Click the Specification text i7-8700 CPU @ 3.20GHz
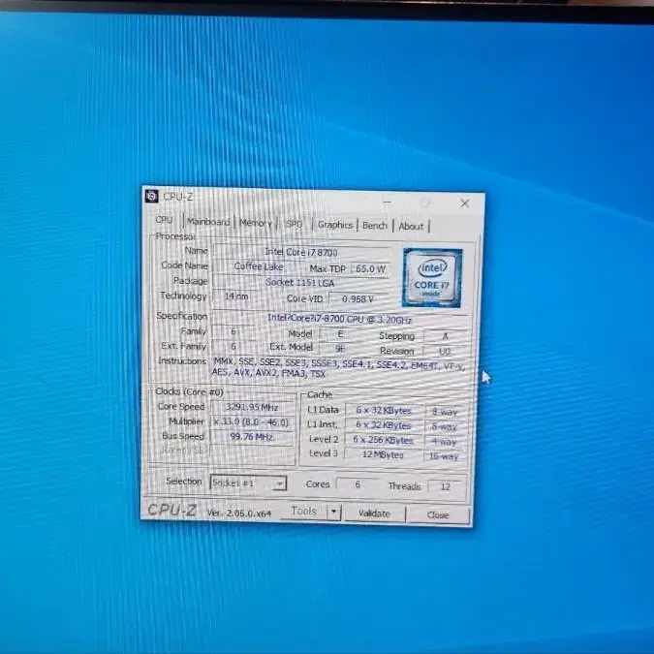The width and height of the screenshot is (654, 654). coord(339,319)
